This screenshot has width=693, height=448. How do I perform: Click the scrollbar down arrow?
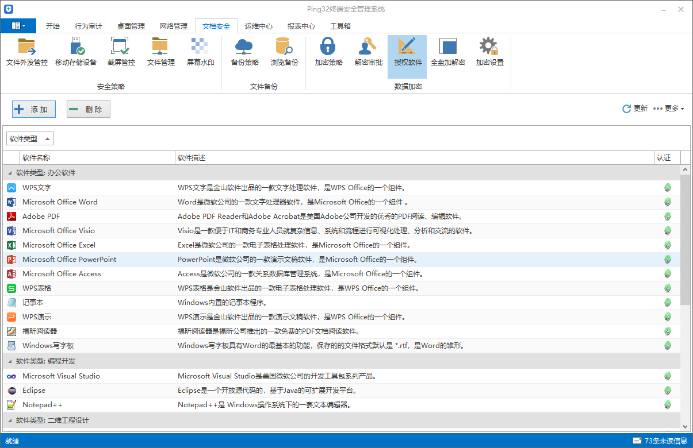[x=685, y=426]
